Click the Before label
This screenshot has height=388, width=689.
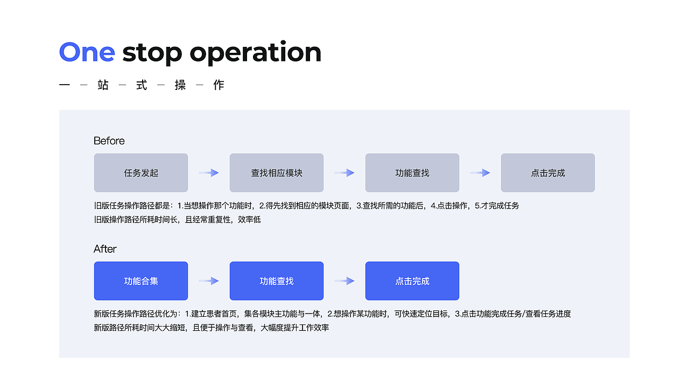[109, 141]
